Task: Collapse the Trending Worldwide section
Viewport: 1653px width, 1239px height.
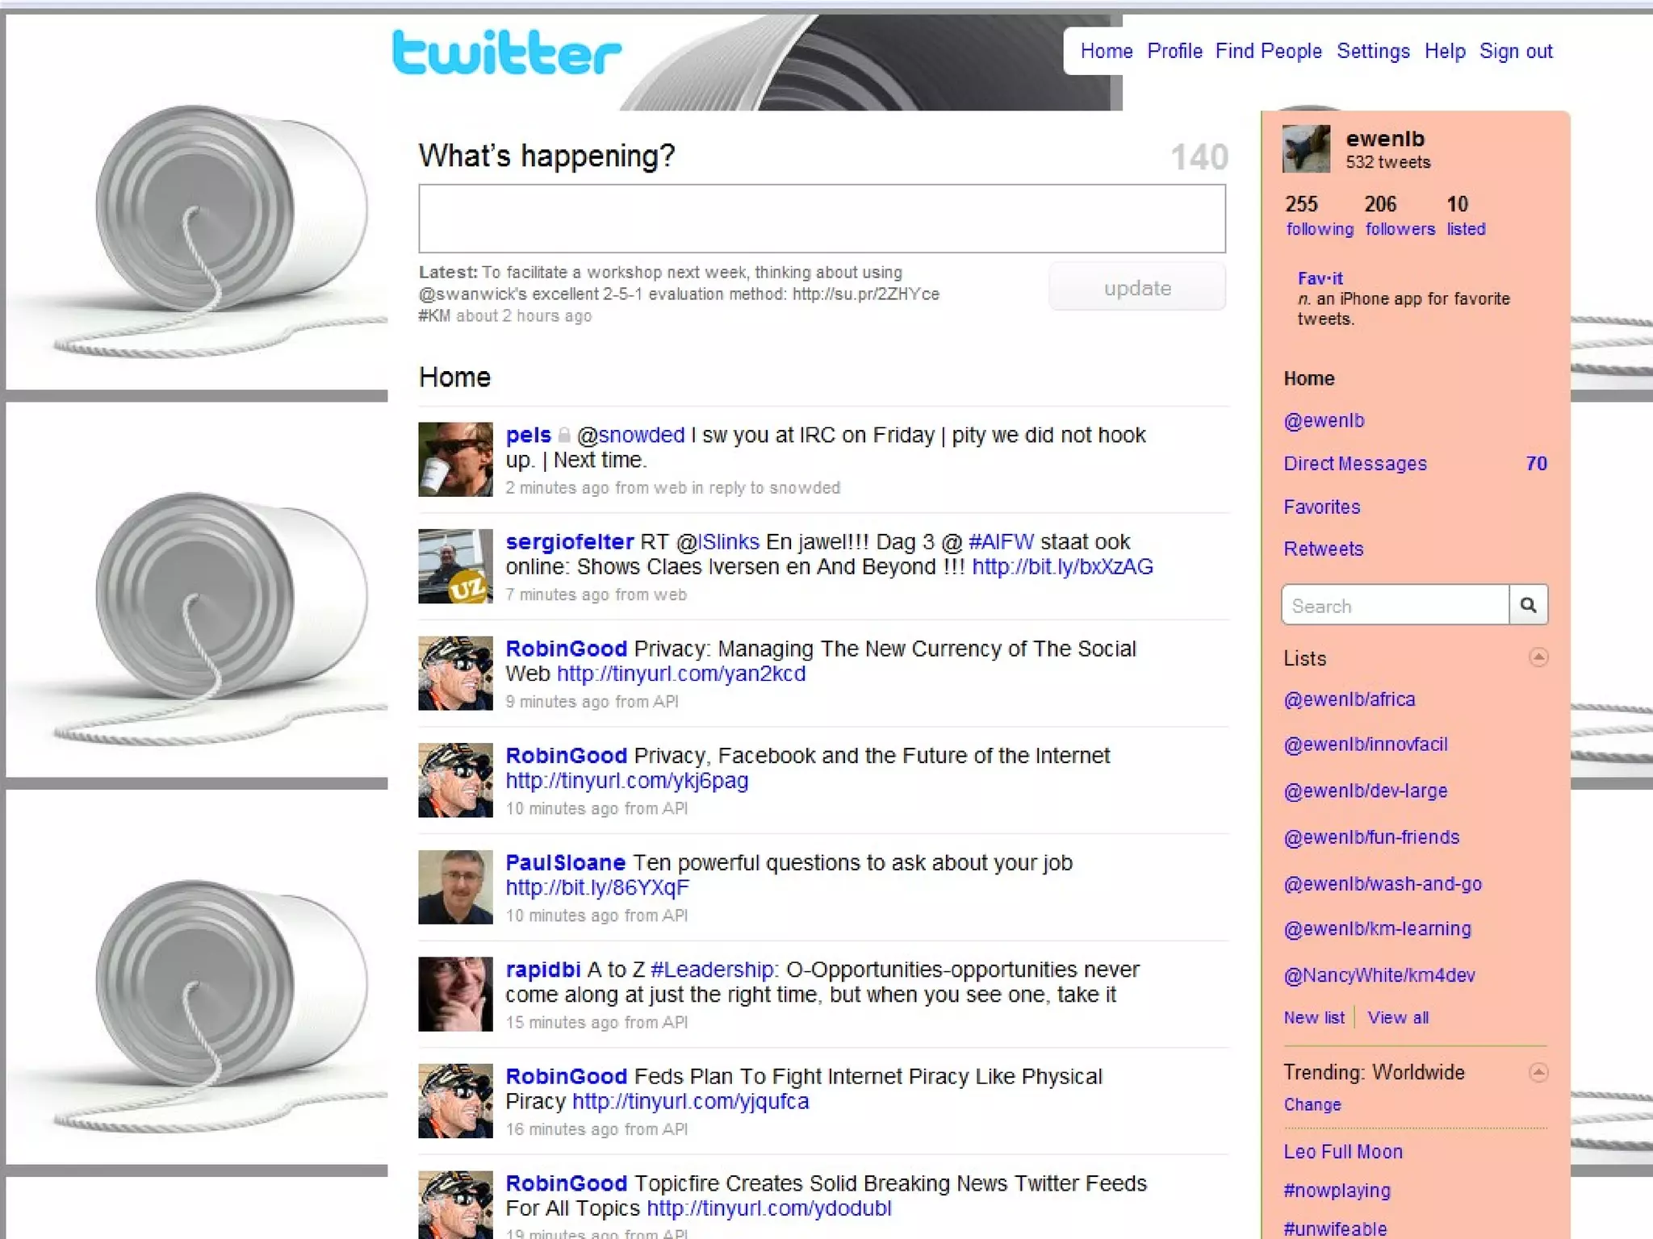Action: tap(1538, 1072)
